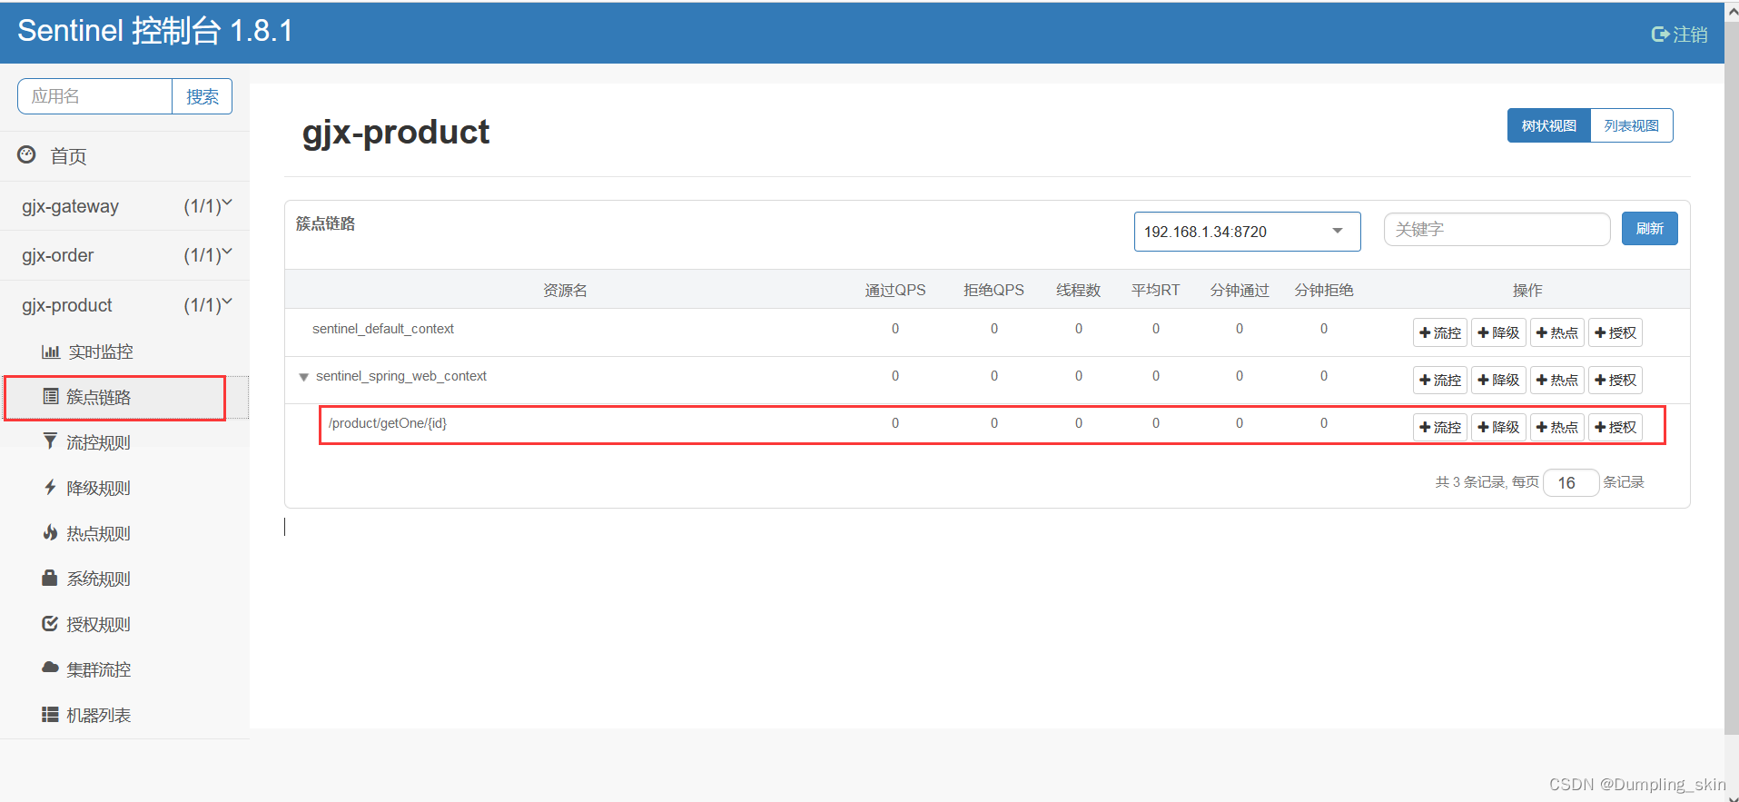Click the 刷新 refresh button
This screenshot has width=1739, height=802.
1649,229
